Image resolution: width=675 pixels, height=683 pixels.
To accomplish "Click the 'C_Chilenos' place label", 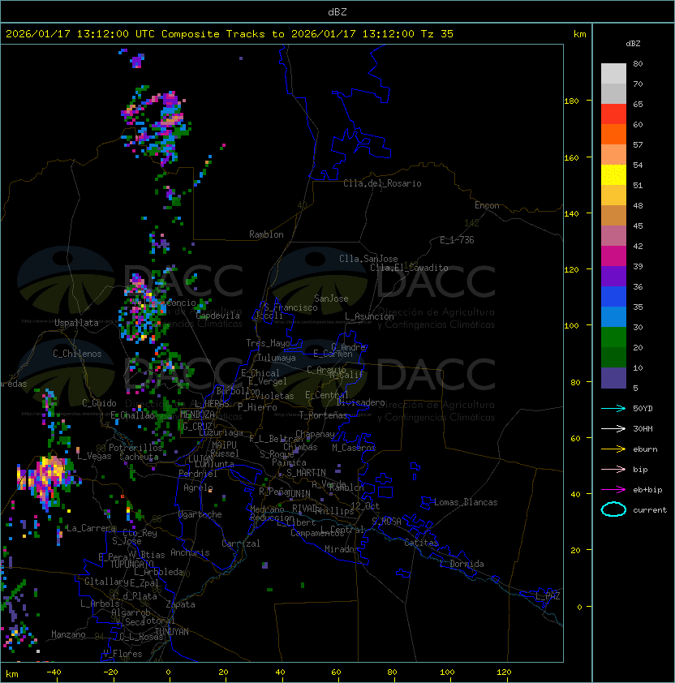I will pos(77,354).
